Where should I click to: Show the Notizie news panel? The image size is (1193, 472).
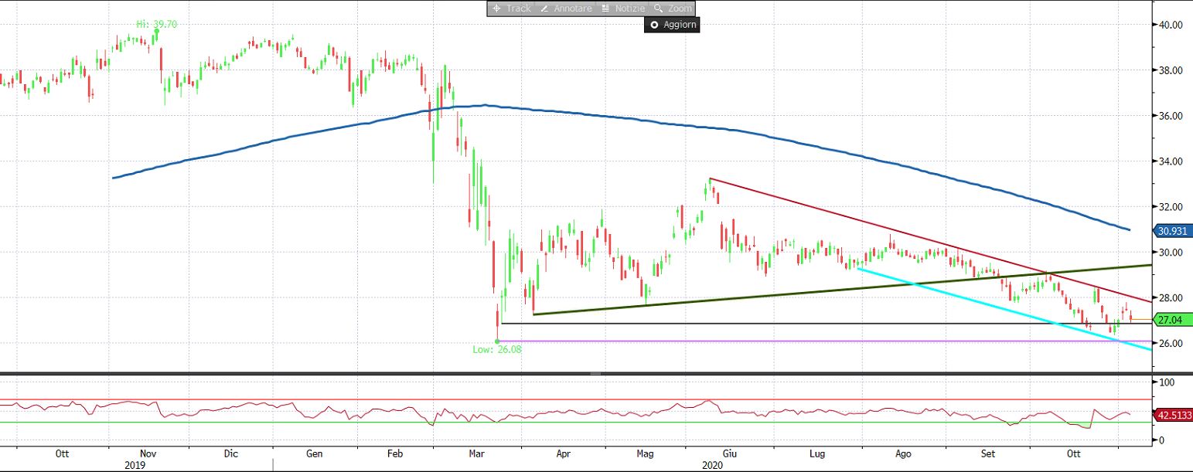coord(622,8)
